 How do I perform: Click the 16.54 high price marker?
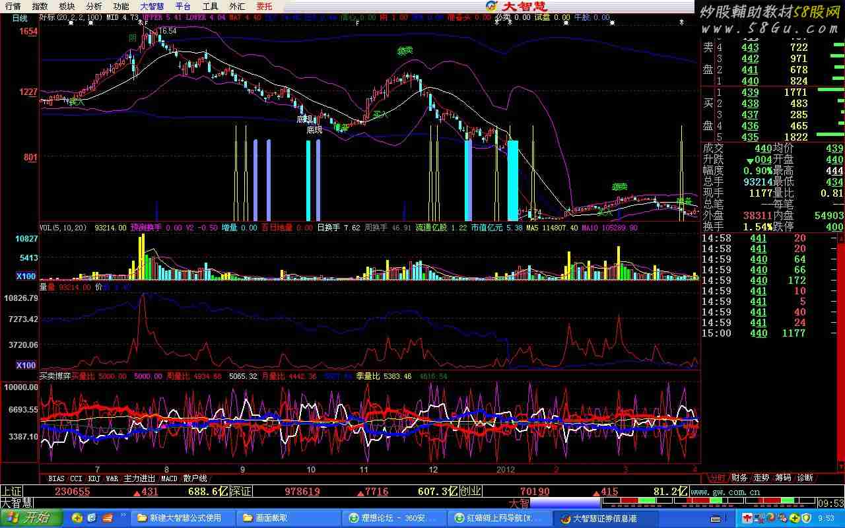coord(167,31)
